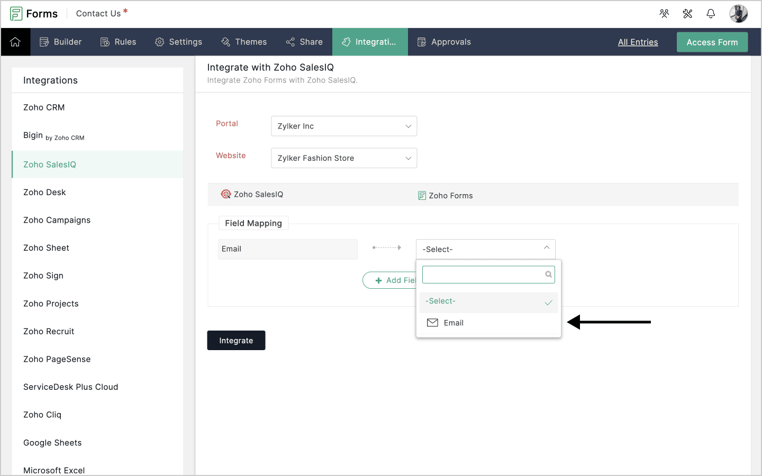The image size is (762, 476).
Task: Expand the Website dropdown showing Zylker Fashion Store
Action: point(344,158)
